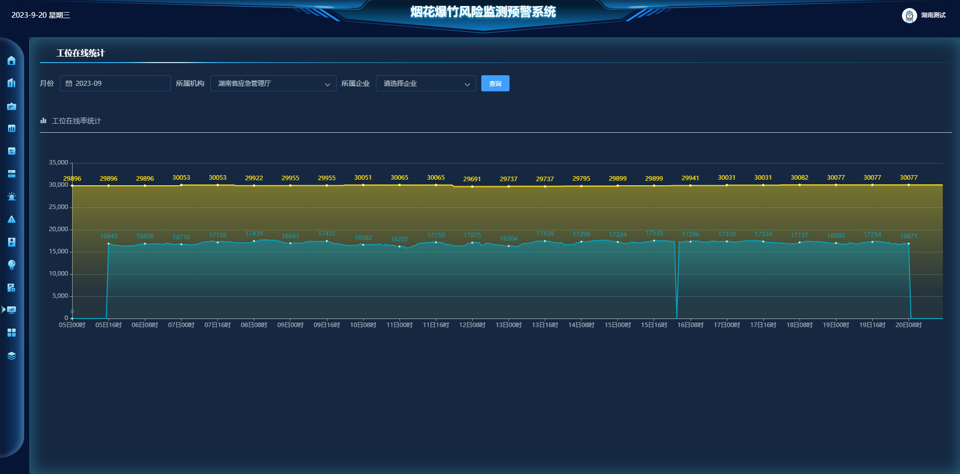The height and width of the screenshot is (474, 960).
Task: Click the bar chart icon beside 工位在线率统计
Action: [x=43, y=121]
